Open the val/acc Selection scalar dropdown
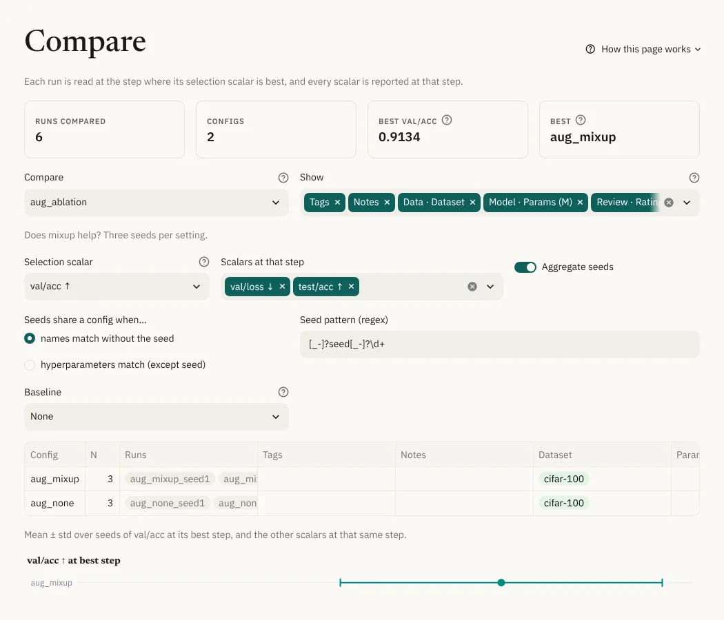Screen dimensions: 724x620 point(117,287)
